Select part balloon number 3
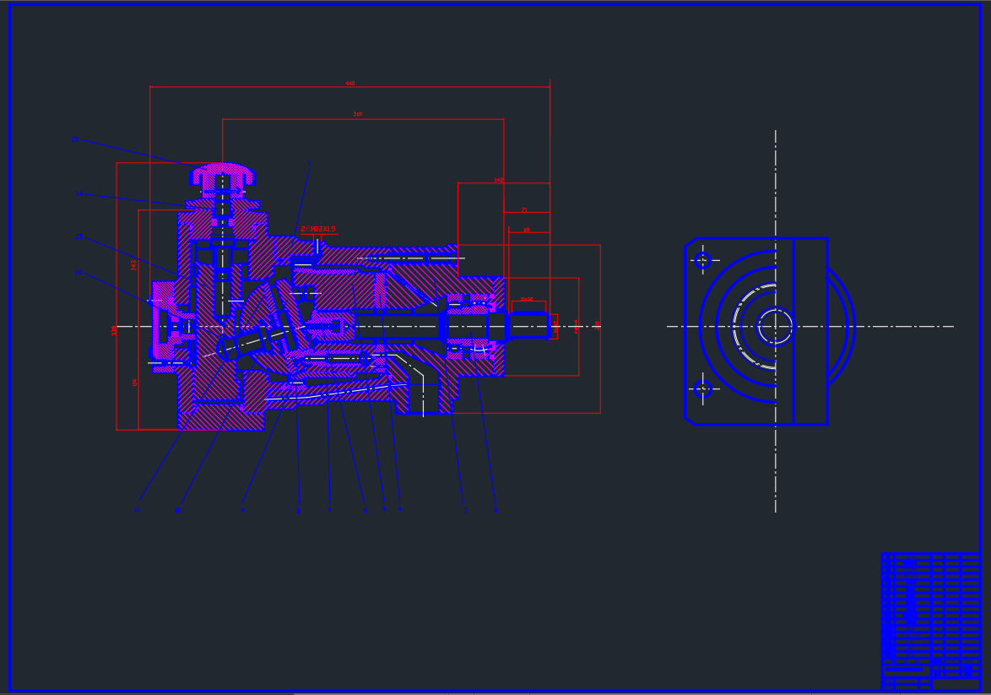 coord(464,510)
